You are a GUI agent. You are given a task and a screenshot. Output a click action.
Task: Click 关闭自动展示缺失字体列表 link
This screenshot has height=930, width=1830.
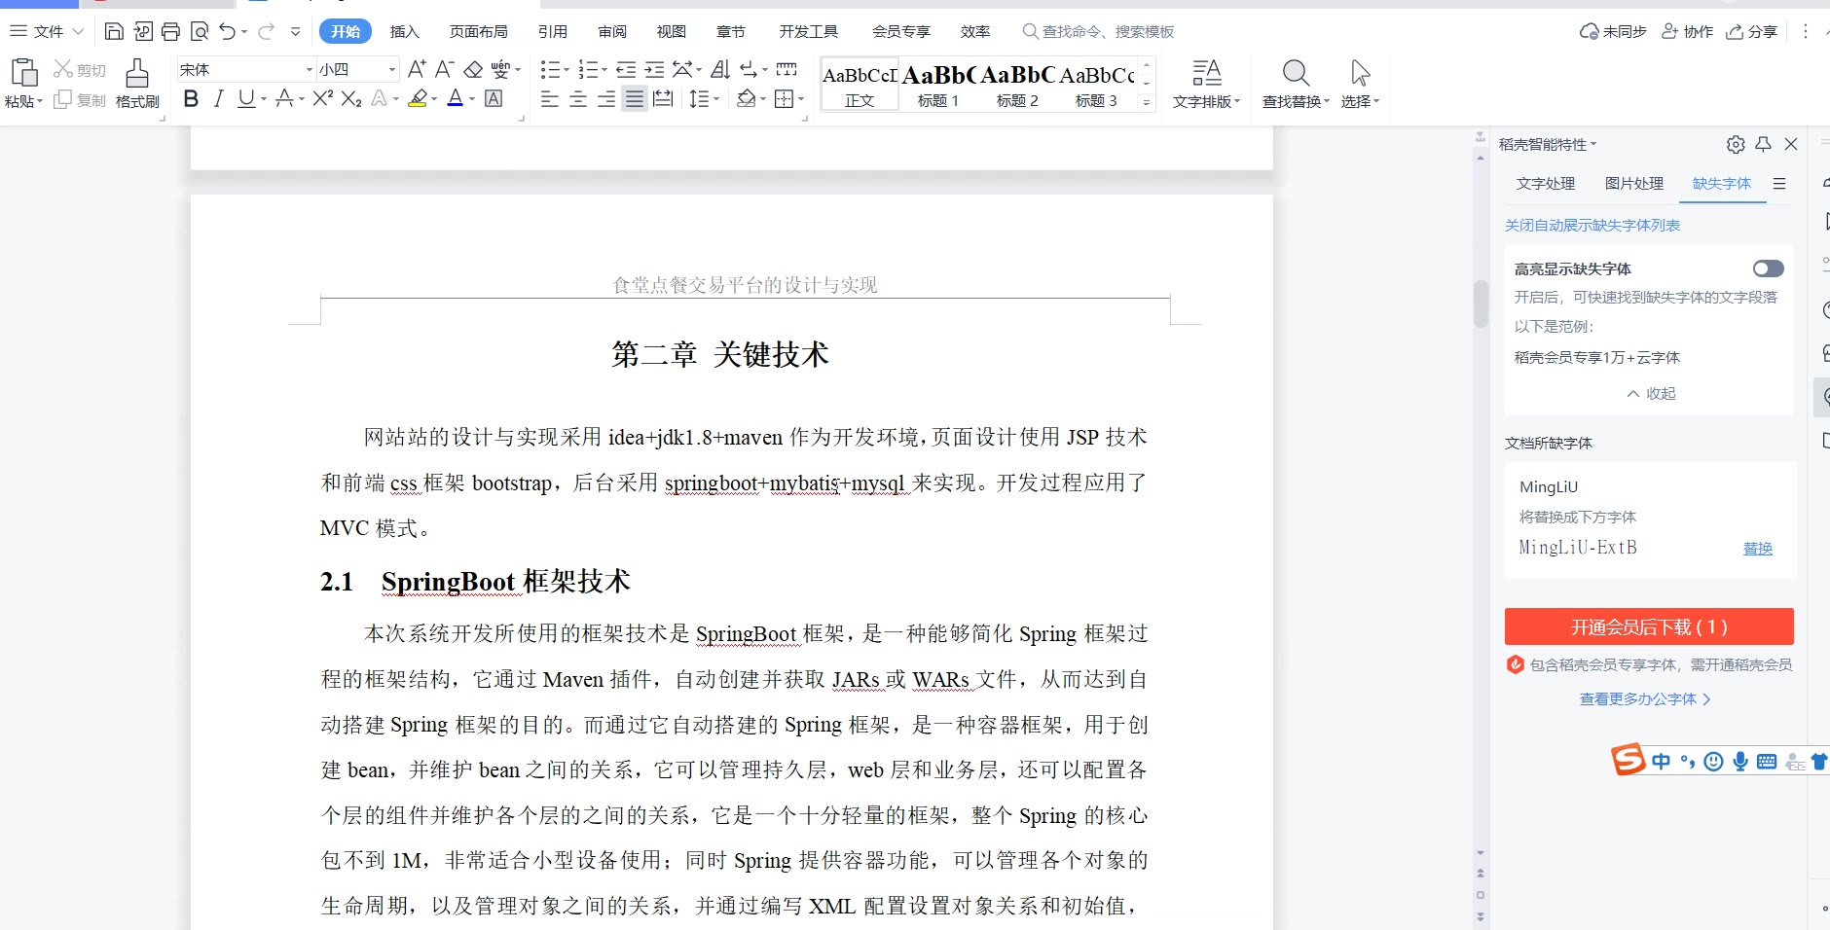pos(1592,225)
